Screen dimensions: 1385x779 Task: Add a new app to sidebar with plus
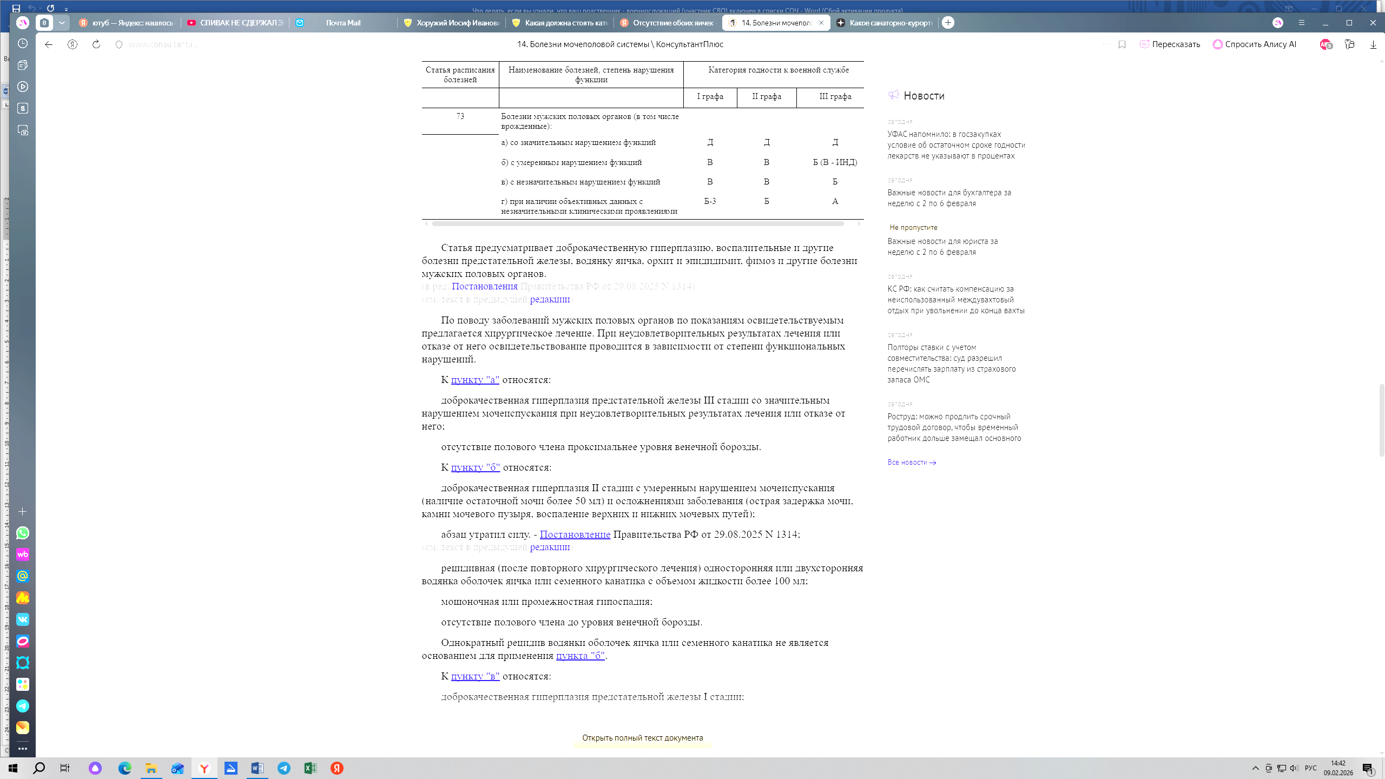[23, 511]
